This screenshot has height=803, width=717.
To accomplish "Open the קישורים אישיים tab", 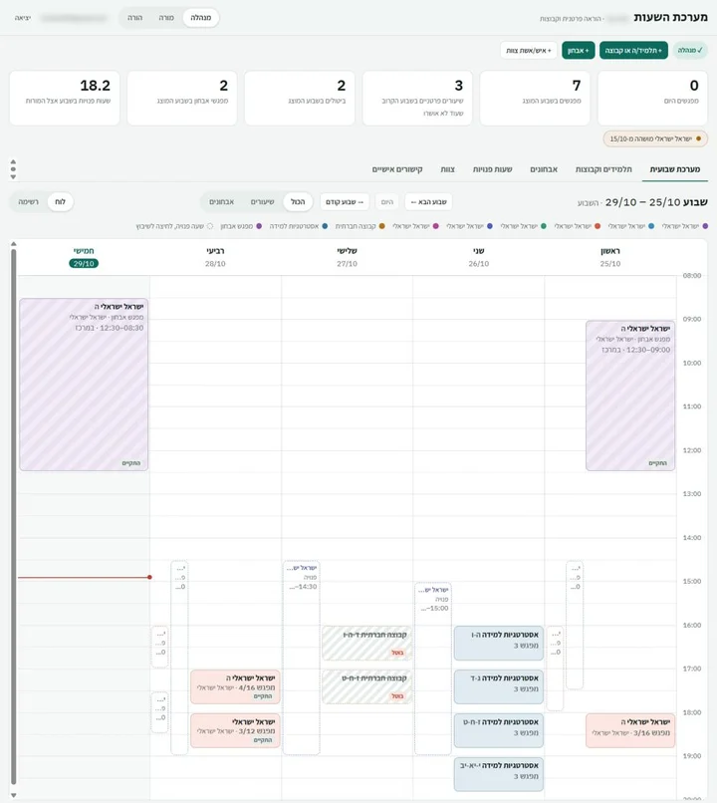I will tap(397, 169).
